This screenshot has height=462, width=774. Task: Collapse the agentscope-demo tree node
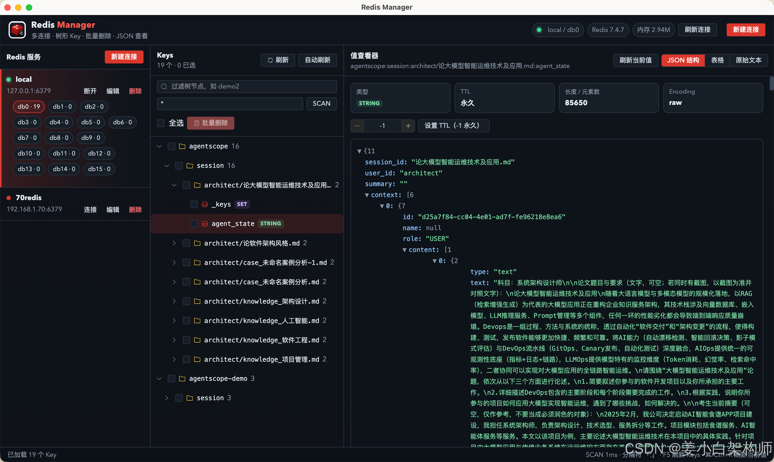[x=159, y=379]
